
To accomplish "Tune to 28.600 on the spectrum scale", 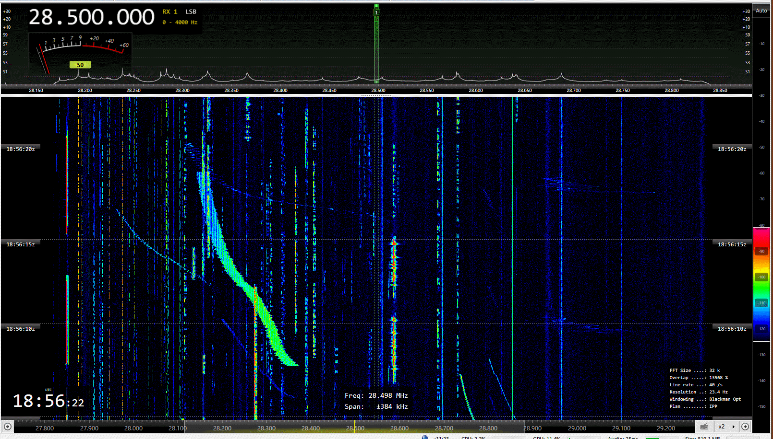I will [x=476, y=90].
